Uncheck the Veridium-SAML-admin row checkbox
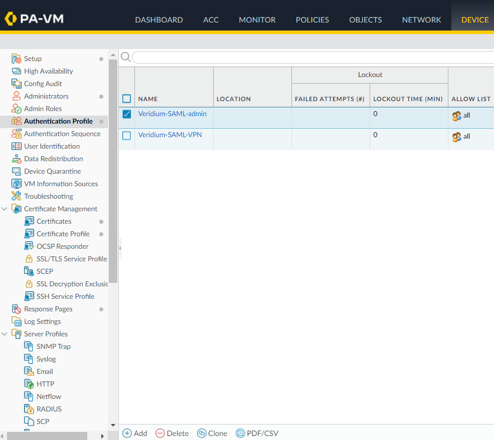The image size is (494, 440). (127, 115)
